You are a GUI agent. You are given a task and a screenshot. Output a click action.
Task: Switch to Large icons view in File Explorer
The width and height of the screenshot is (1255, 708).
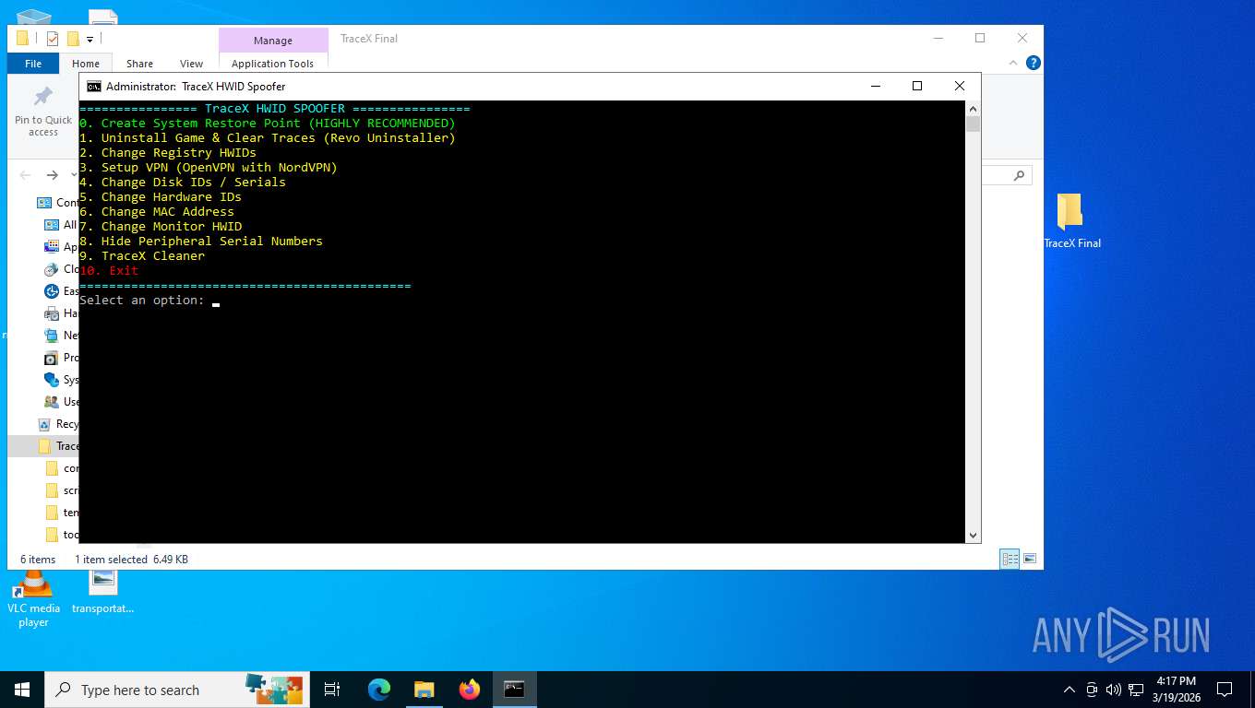(1030, 559)
